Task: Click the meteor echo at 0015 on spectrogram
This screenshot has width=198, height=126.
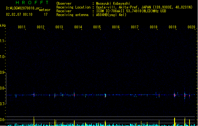Action: coord(105,95)
